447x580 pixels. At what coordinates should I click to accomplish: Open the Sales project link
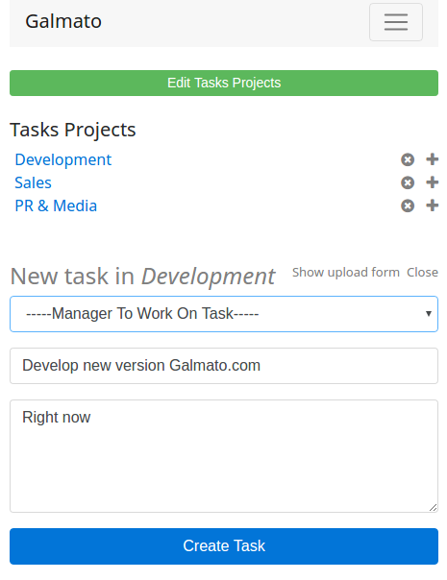33,182
